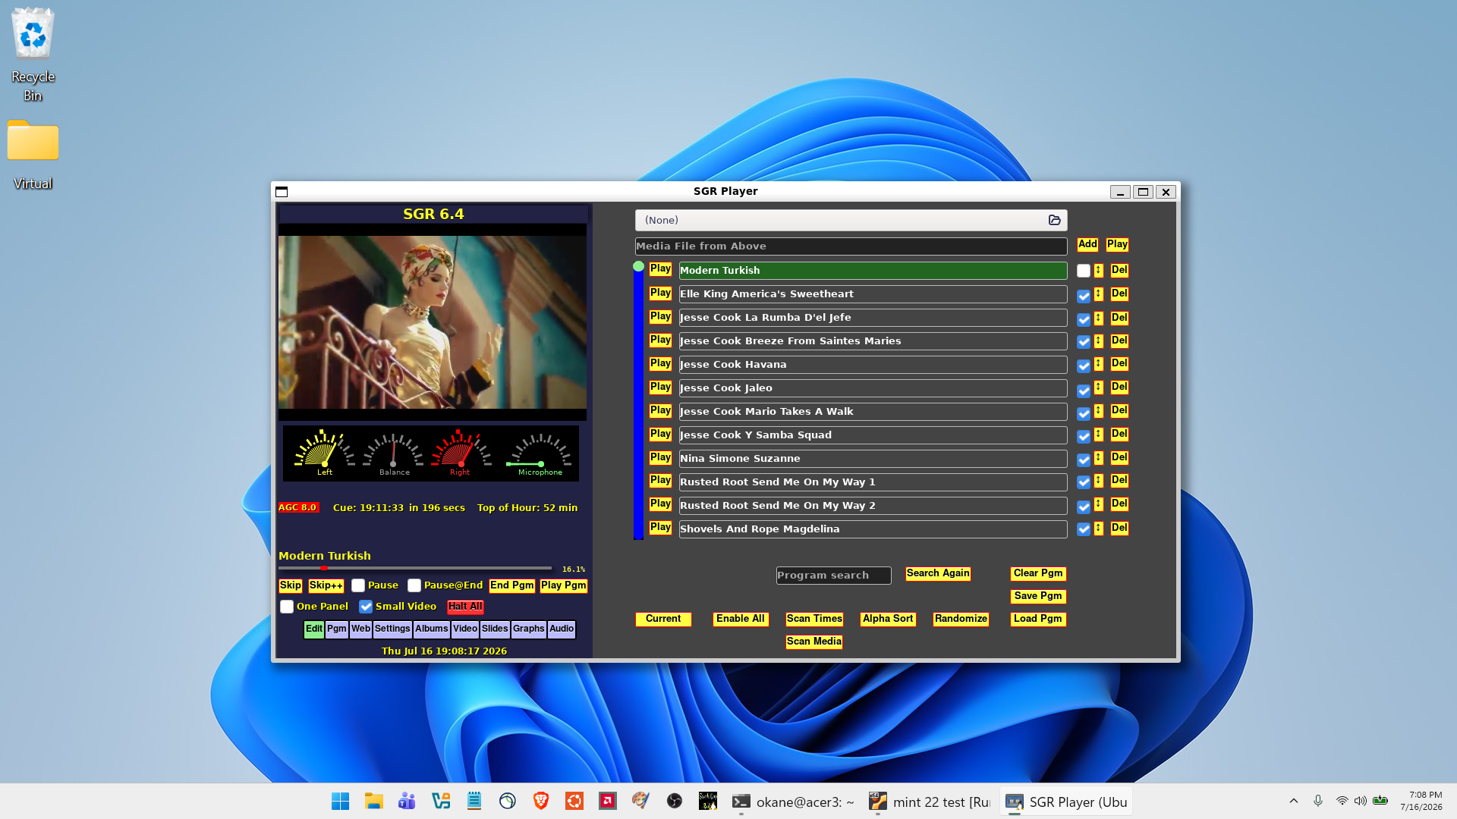Open the Audio tab

562,629
